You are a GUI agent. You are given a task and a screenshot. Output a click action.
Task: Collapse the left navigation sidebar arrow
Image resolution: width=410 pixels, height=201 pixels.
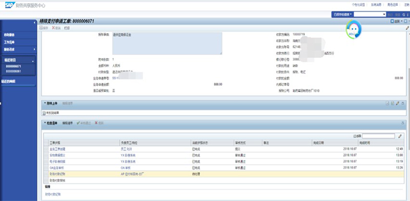tap(34, 23)
